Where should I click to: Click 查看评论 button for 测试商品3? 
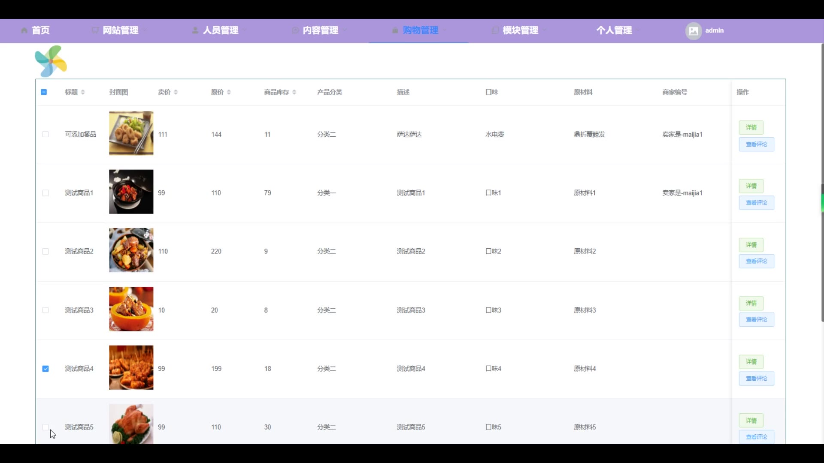coord(756,320)
